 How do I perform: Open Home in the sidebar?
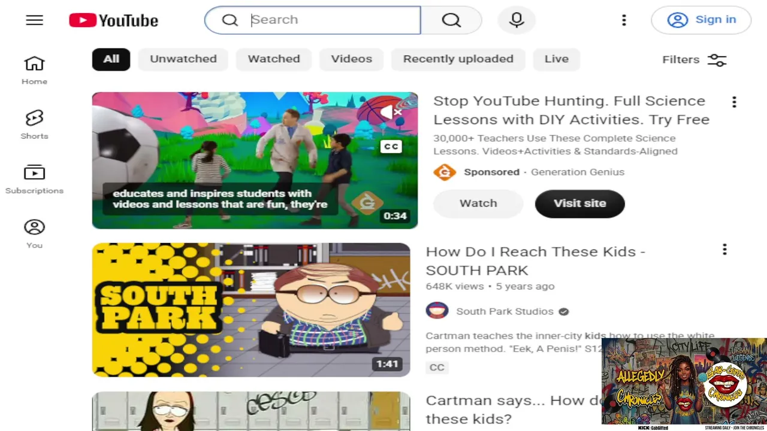click(34, 70)
